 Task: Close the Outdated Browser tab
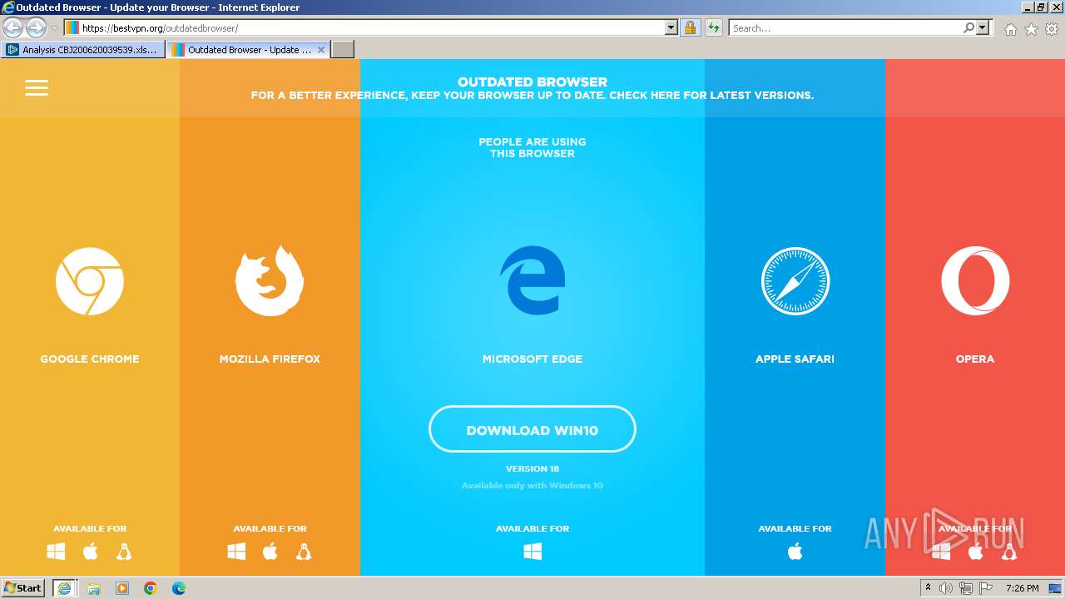pyautogui.click(x=321, y=50)
